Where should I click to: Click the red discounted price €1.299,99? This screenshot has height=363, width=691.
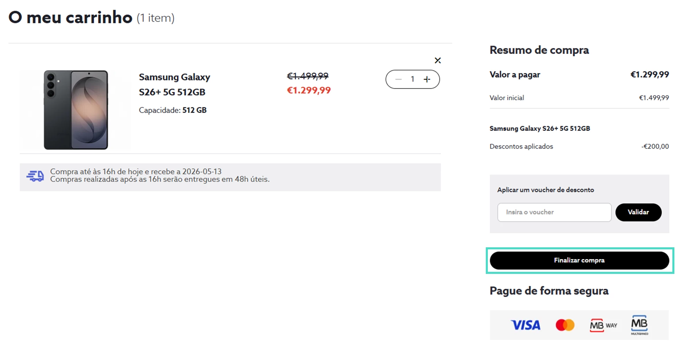pos(309,90)
